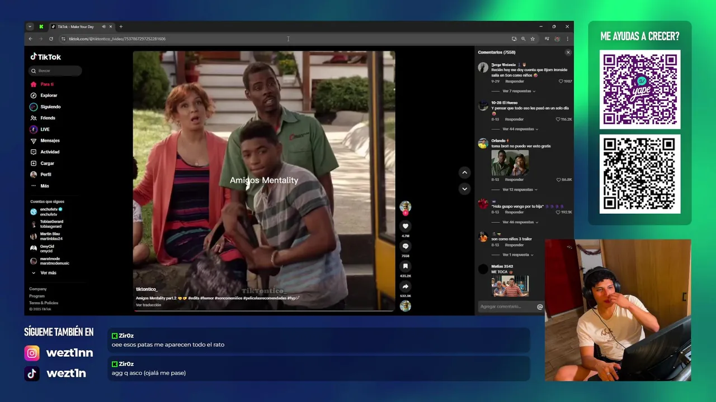The image size is (716, 402).
Task: Open Matias 3542's comment image
Action: (510, 286)
